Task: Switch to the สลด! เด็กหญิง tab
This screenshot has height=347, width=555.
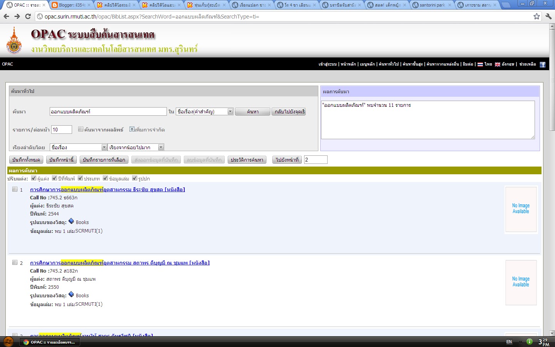Action: [x=387, y=5]
